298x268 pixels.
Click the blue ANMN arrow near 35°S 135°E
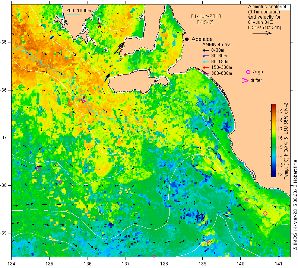coord(52,38)
